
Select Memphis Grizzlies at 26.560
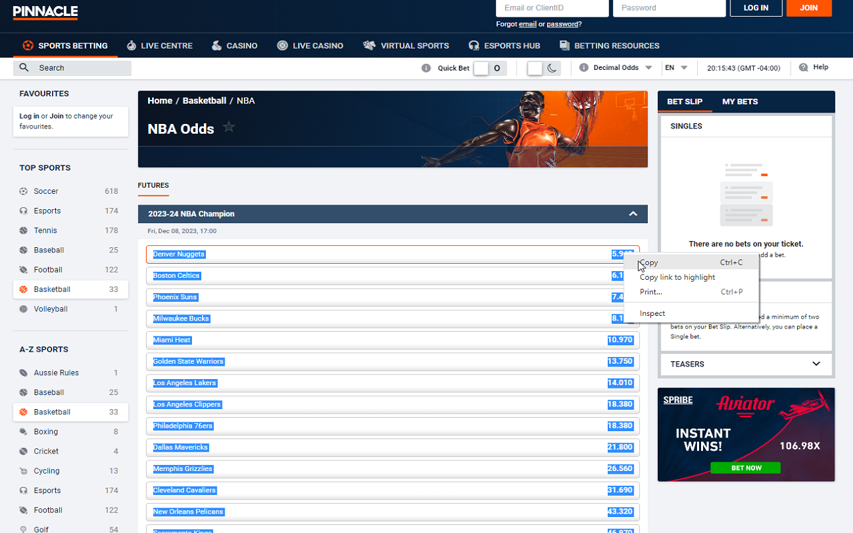[x=393, y=469]
